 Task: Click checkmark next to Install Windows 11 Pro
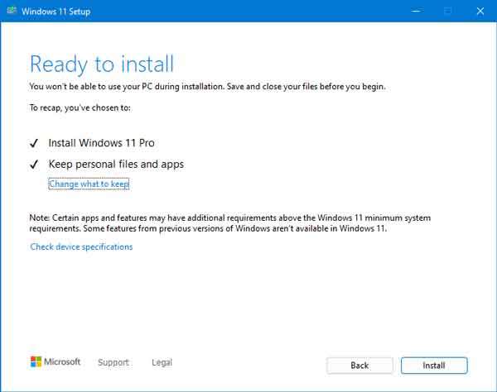click(34, 143)
